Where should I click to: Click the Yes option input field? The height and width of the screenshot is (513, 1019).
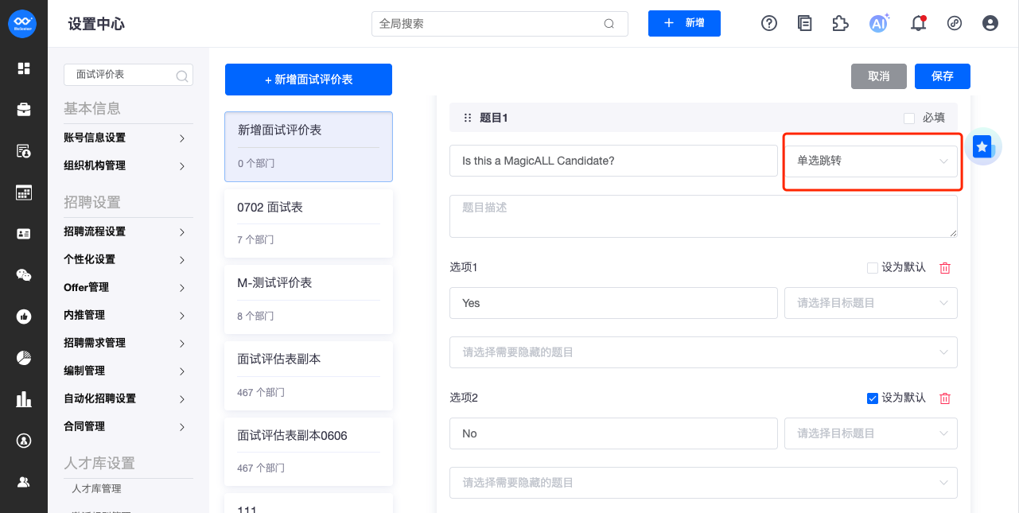(613, 303)
